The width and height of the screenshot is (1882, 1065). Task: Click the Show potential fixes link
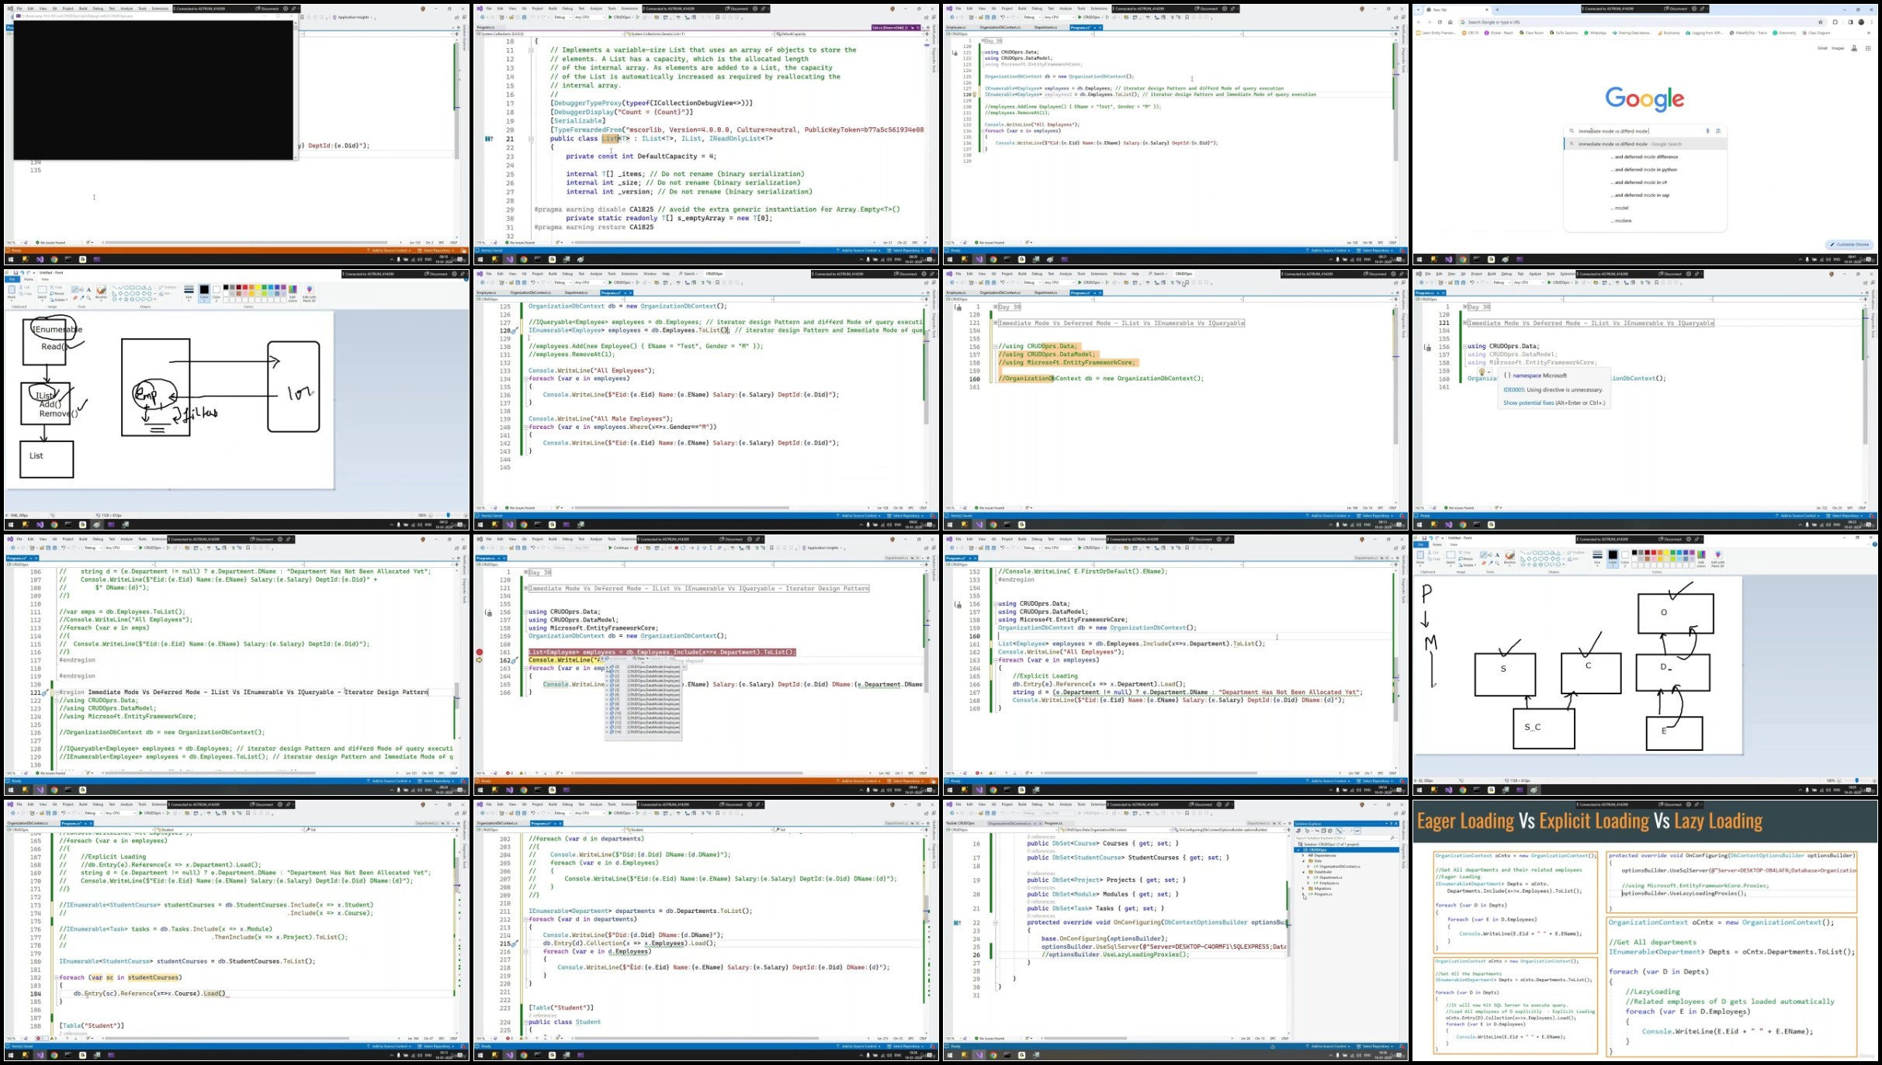(x=1529, y=403)
